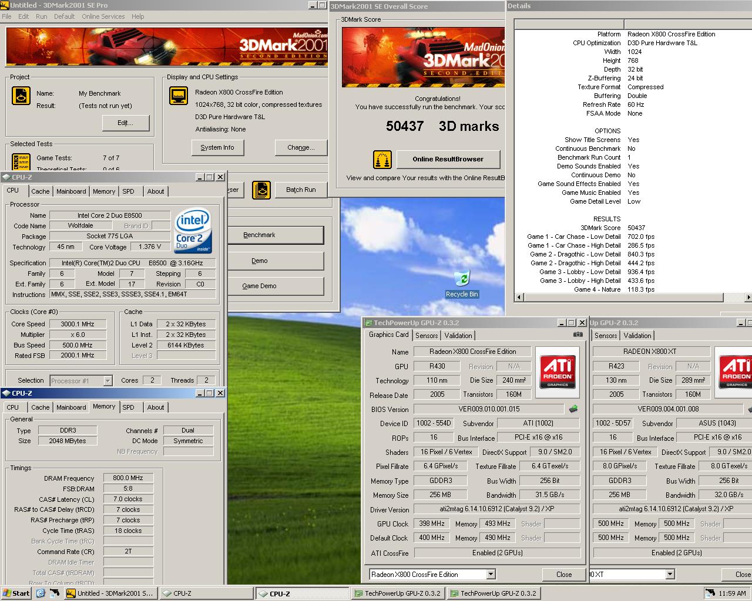Click the Online ResultBrowser button
The width and height of the screenshot is (752, 601).
click(448, 159)
